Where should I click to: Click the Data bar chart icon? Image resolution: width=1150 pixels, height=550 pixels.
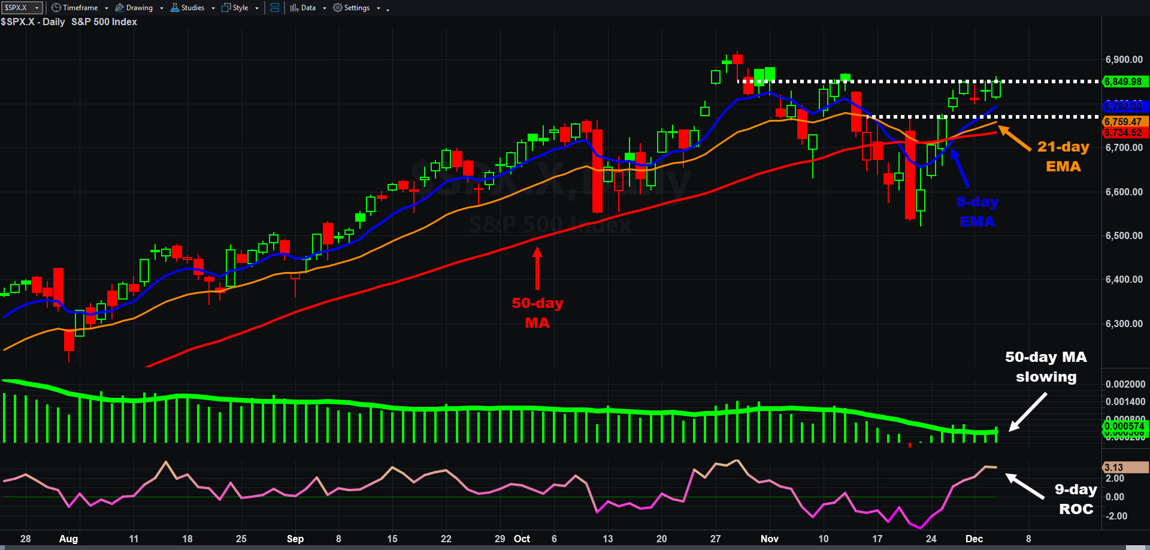point(294,8)
